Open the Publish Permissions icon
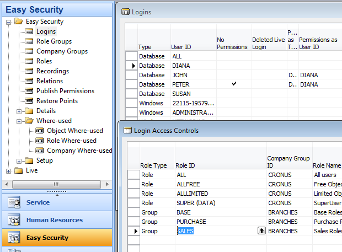 29,91
